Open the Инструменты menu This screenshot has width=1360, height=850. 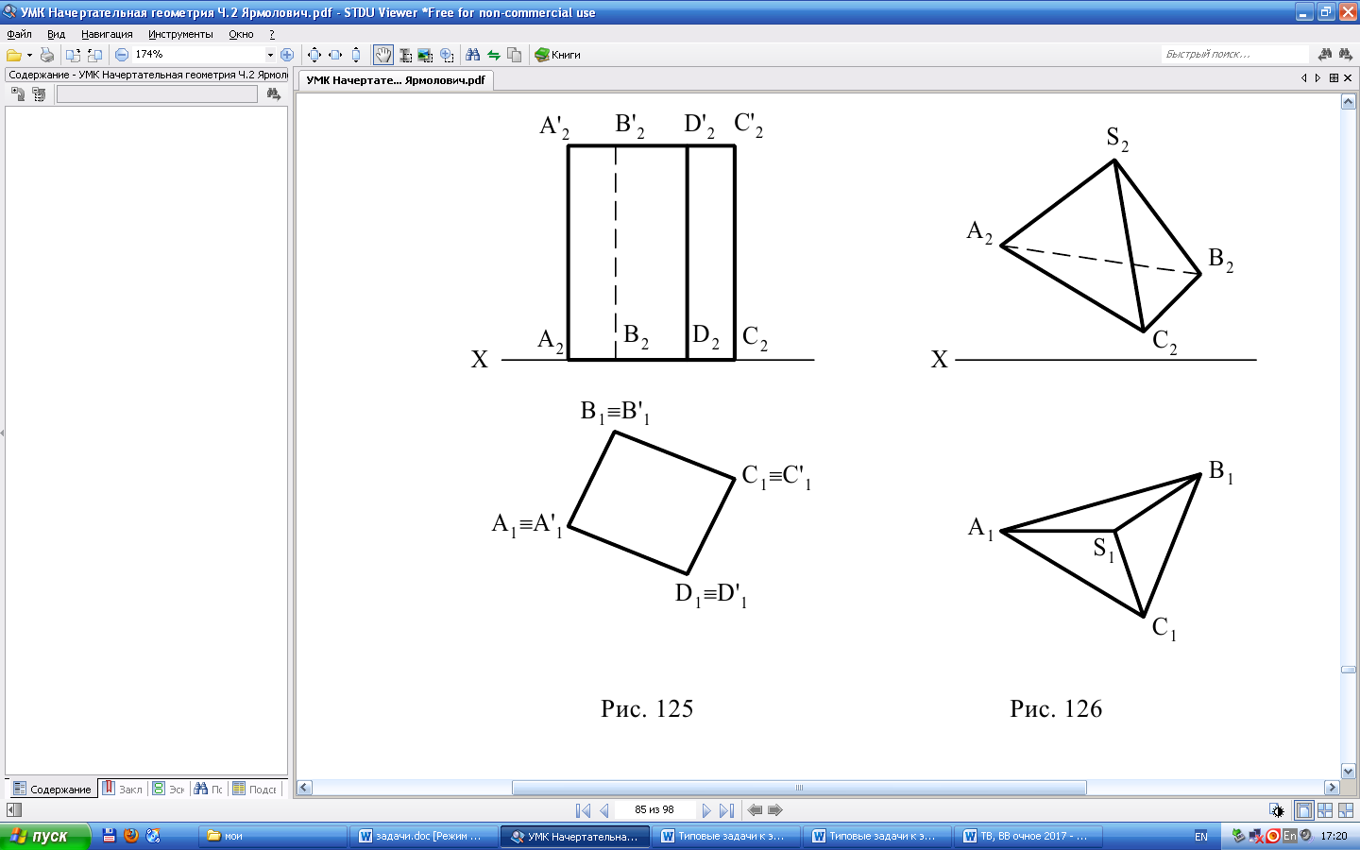coord(179,34)
